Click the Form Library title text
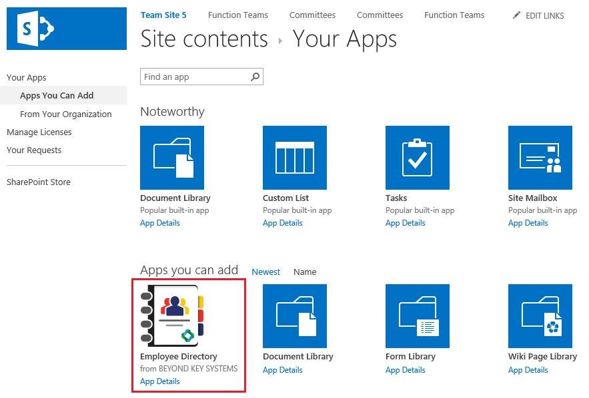The width and height of the screenshot is (589, 398). pyautogui.click(x=410, y=356)
